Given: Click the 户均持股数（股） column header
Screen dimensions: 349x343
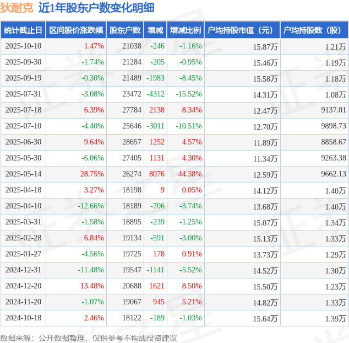Looking at the screenshot, I should point(314,30).
